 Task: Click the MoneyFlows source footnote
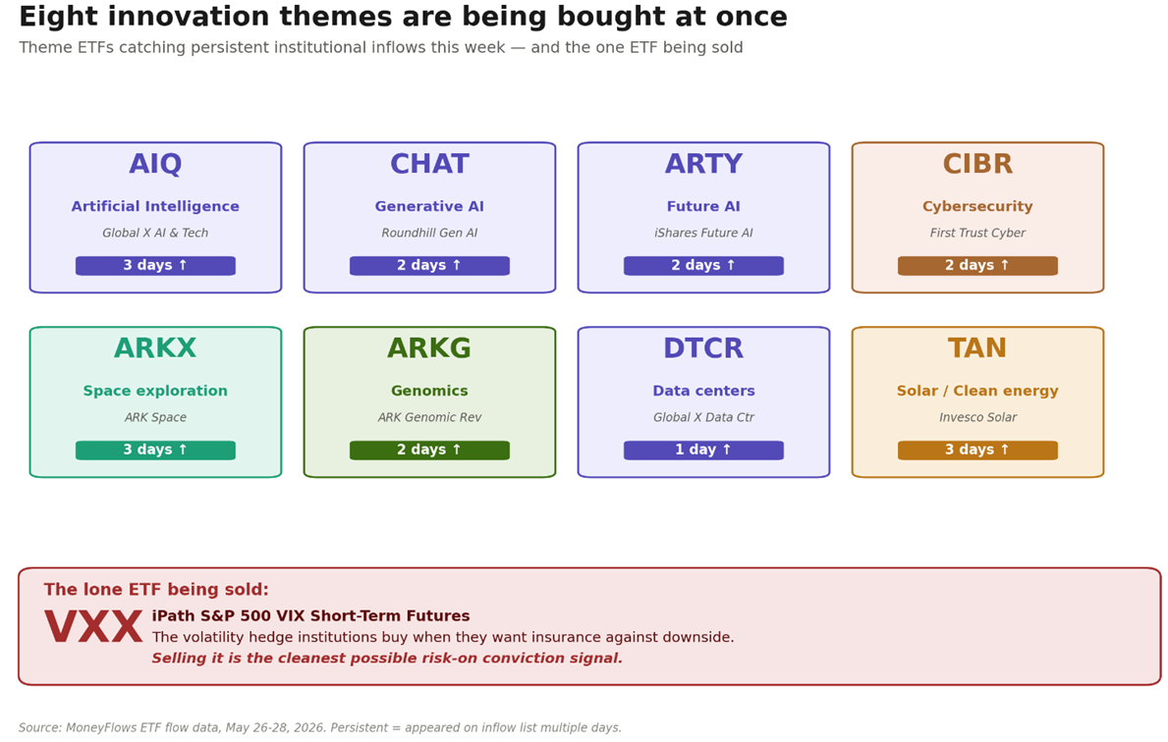[x=319, y=728]
